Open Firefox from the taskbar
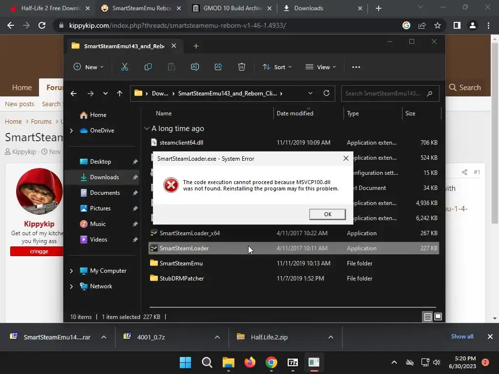 [250, 362]
